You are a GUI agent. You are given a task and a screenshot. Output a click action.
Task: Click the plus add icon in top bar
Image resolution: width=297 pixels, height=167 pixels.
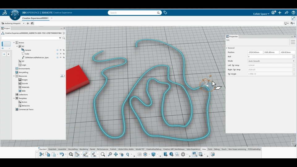[280, 12]
